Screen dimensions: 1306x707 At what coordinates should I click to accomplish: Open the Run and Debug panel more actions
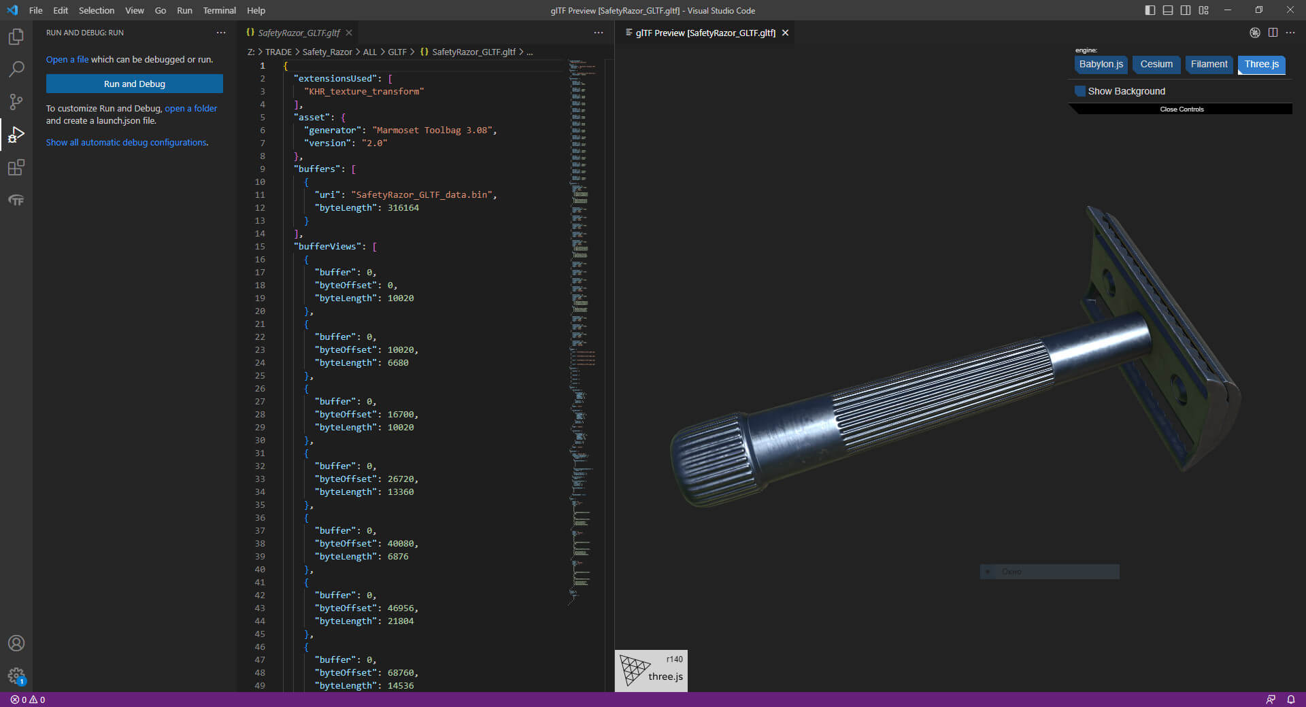221,33
